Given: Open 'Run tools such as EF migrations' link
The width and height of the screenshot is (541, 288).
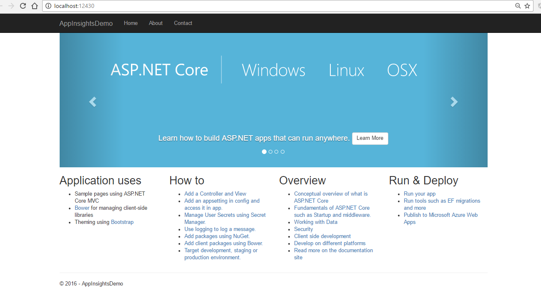Looking at the screenshot, I should pyautogui.click(x=442, y=204).
